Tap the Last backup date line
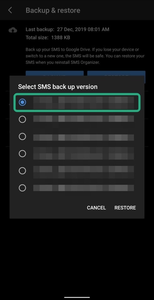The width and height of the screenshot is (154, 300). click(x=68, y=30)
